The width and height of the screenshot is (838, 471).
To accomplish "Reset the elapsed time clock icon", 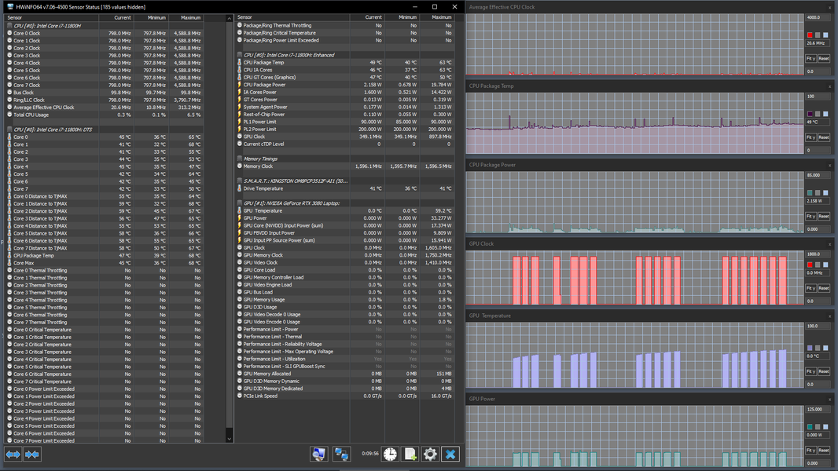I will 390,455.
